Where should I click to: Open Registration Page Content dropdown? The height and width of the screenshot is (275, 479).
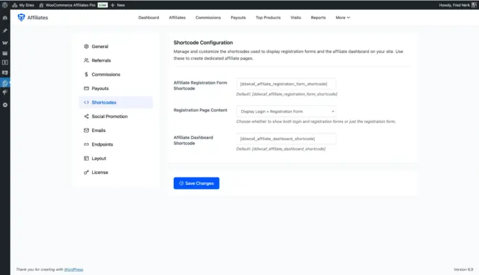(287, 111)
